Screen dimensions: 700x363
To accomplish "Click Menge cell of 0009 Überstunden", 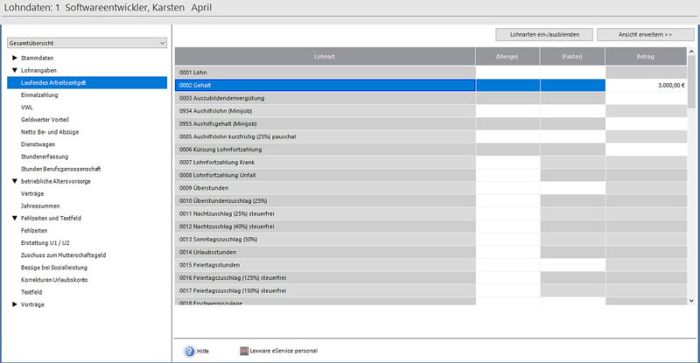I will [507, 188].
